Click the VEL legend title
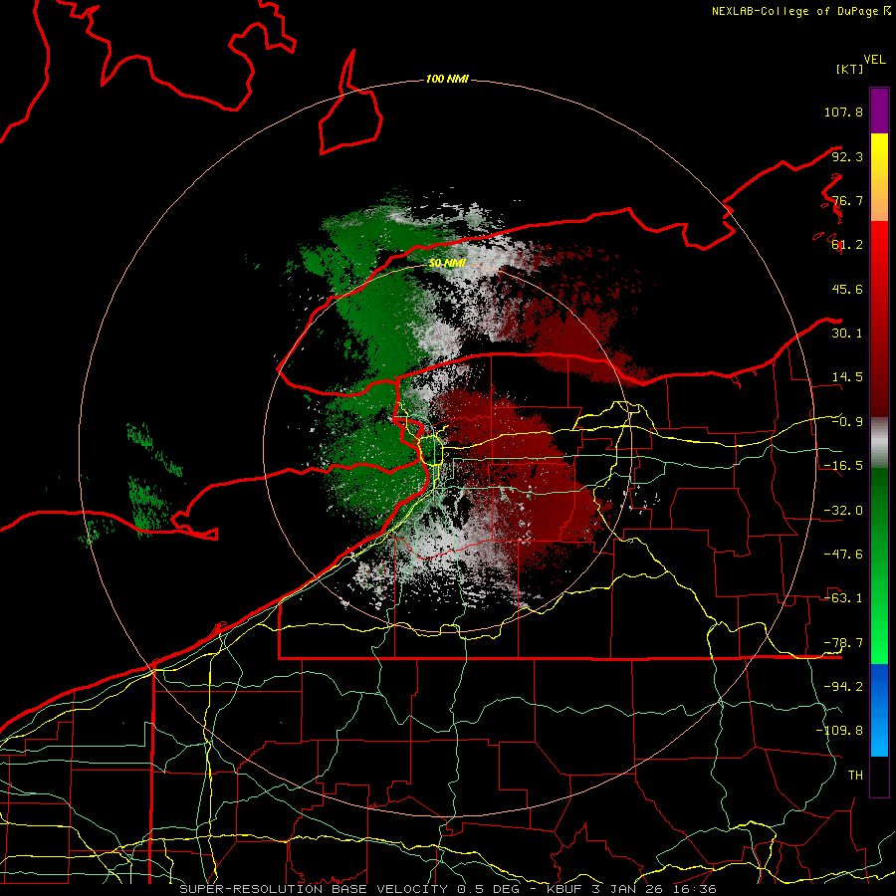 [x=874, y=60]
